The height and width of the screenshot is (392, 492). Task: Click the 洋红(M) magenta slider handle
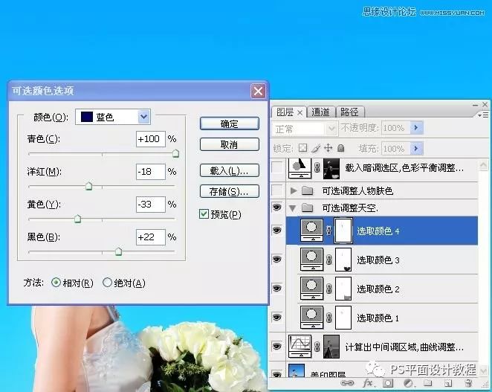88,186
